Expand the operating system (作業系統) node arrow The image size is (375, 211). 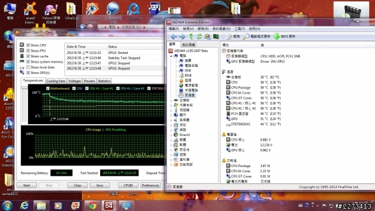pyautogui.click(x=171, y=105)
